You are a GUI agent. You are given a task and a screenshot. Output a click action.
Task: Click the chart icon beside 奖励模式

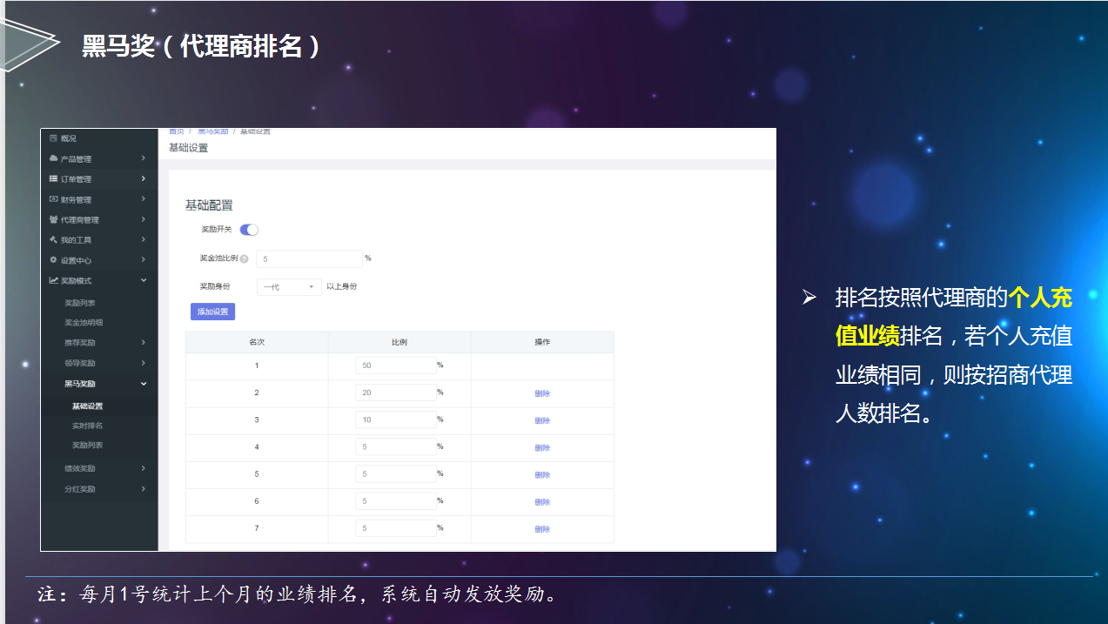(x=53, y=280)
